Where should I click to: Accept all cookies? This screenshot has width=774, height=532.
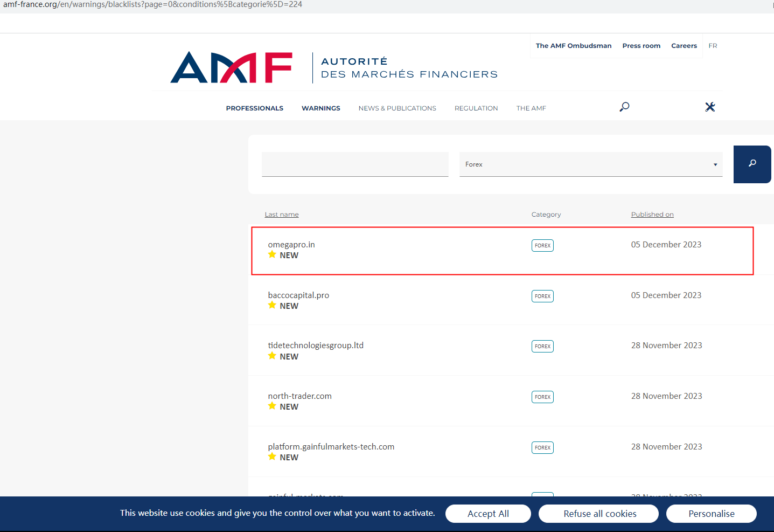point(488,514)
